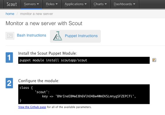Image resolution: width=165 pixels, height=115 pixels.
Task: Click 'monitor a new server' breadcrumb text
Action: (x=36, y=14)
